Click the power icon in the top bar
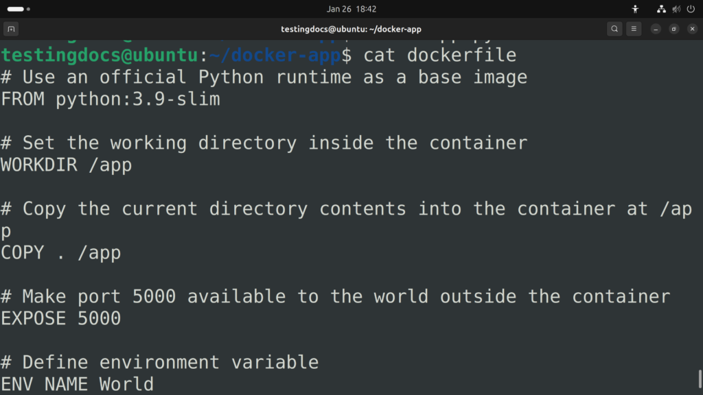Viewport: 703px width, 395px height. pyautogui.click(x=692, y=9)
